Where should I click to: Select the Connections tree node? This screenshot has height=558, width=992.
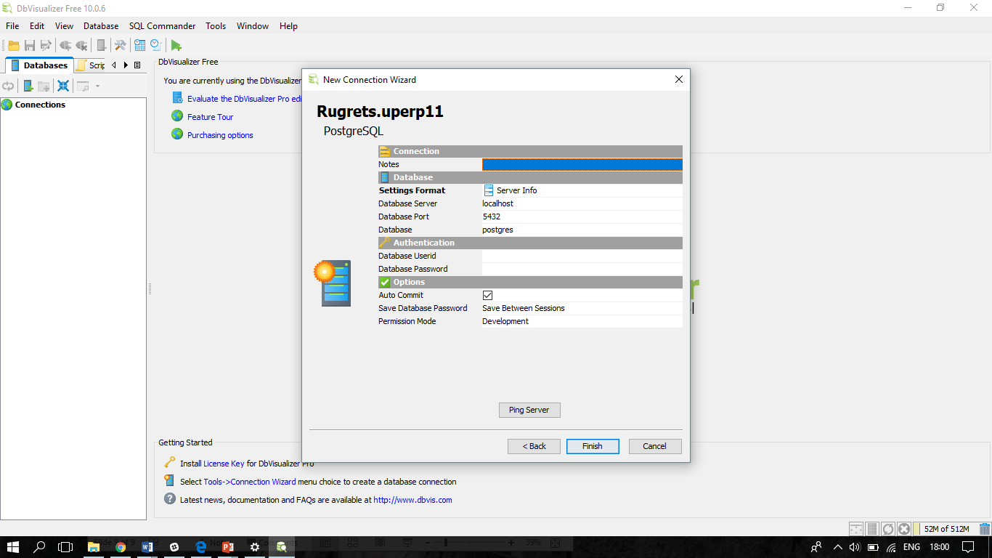(40, 105)
